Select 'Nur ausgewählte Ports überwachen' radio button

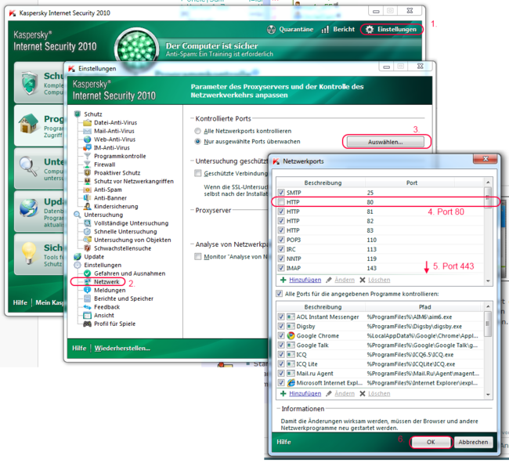point(197,142)
